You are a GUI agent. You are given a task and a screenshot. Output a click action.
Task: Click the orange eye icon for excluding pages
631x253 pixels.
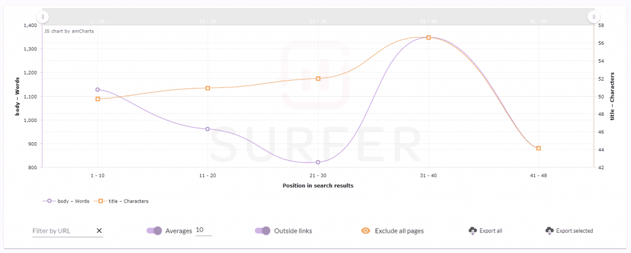[365, 231]
